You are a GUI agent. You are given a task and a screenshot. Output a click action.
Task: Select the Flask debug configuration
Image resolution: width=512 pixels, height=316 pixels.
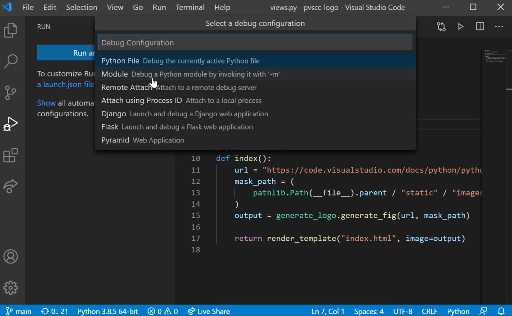point(255,127)
